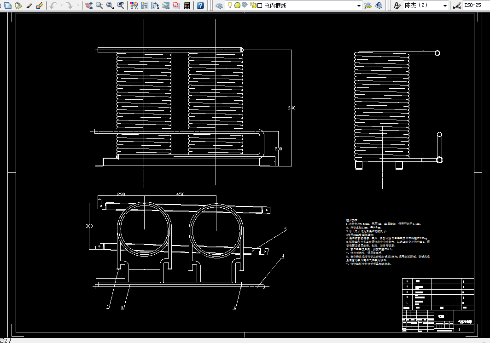The width and height of the screenshot is (490, 343).
Task: Expand the 总内框线 layer dropdown
Action: (x=359, y=6)
